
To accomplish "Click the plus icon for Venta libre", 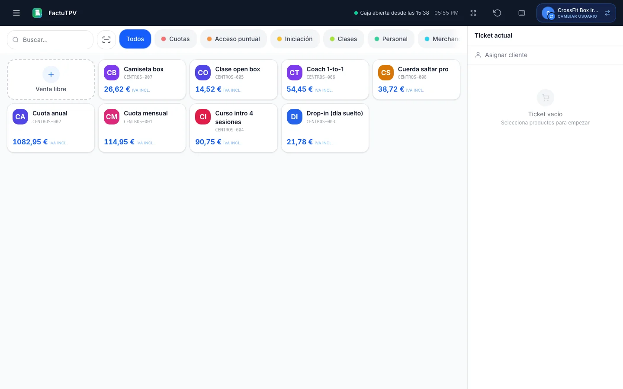I will 51,74.
